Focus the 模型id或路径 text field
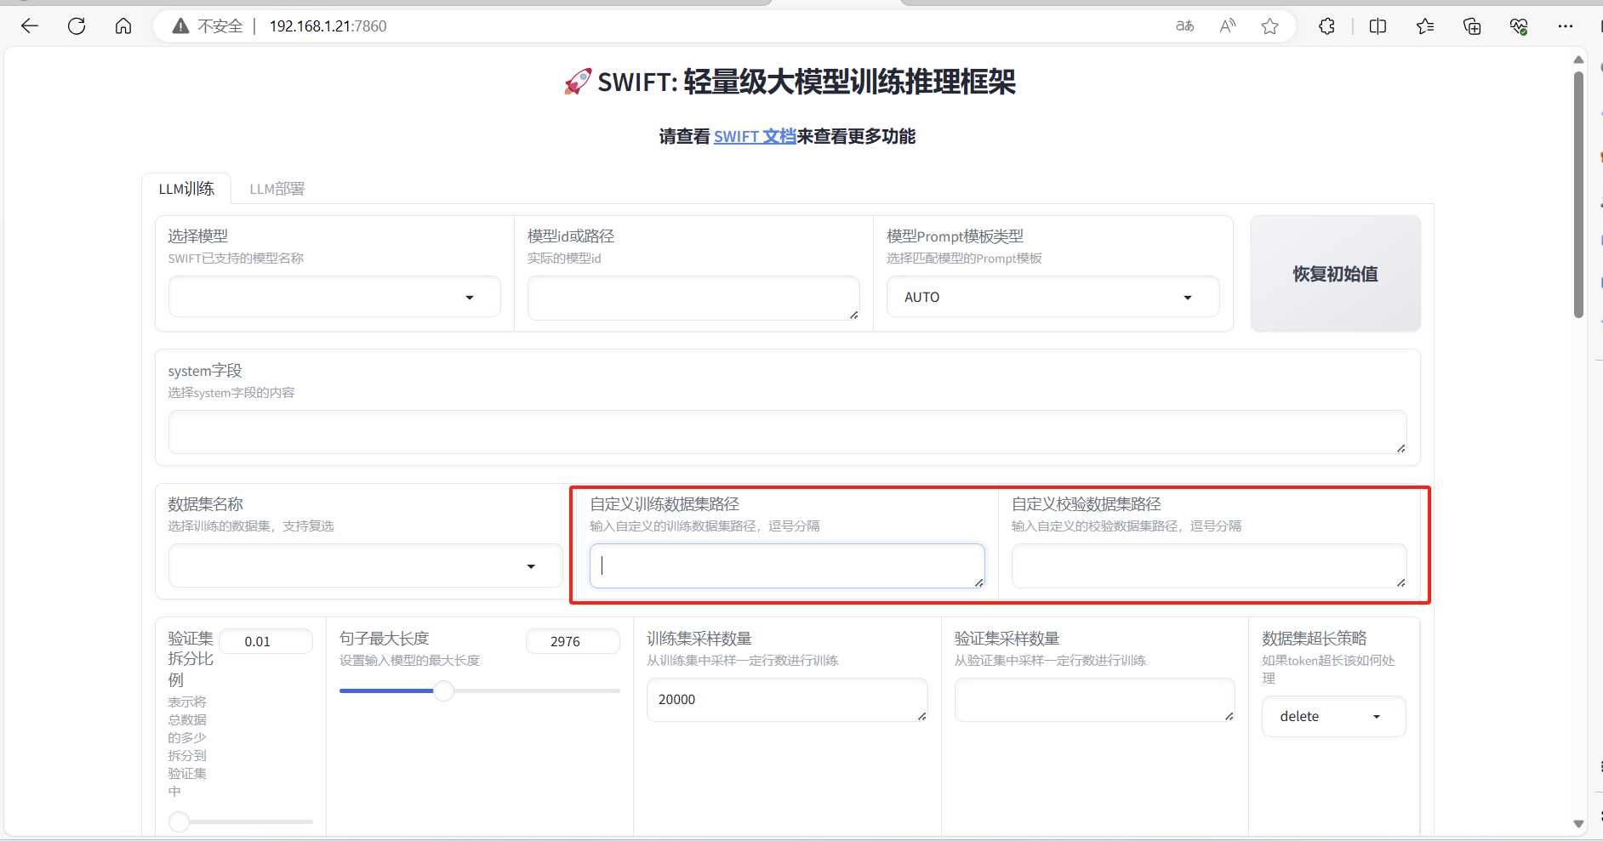Viewport: 1603px width, 841px height. tap(693, 298)
